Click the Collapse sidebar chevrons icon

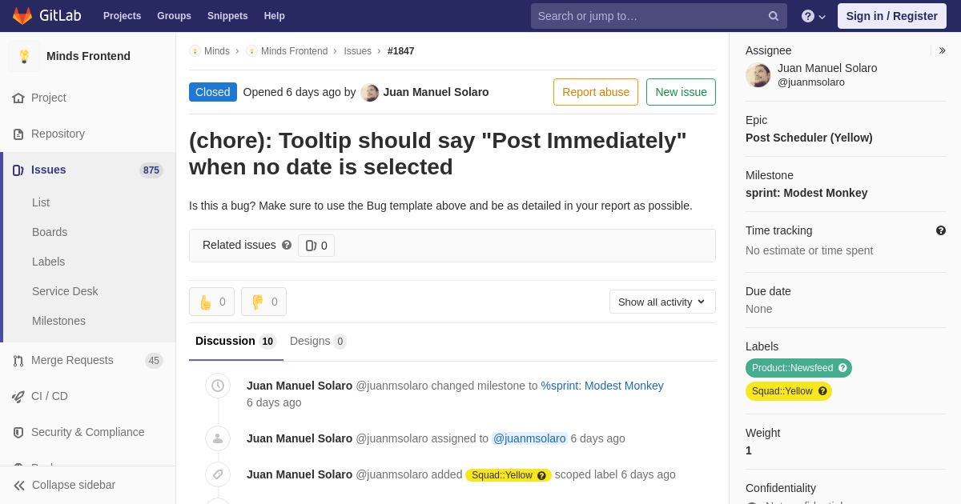click(x=19, y=485)
